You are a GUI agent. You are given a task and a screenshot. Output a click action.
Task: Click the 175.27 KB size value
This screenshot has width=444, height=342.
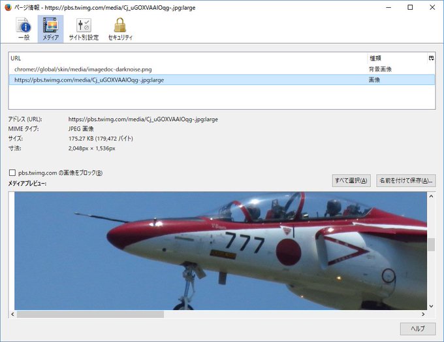pyautogui.click(x=101, y=139)
